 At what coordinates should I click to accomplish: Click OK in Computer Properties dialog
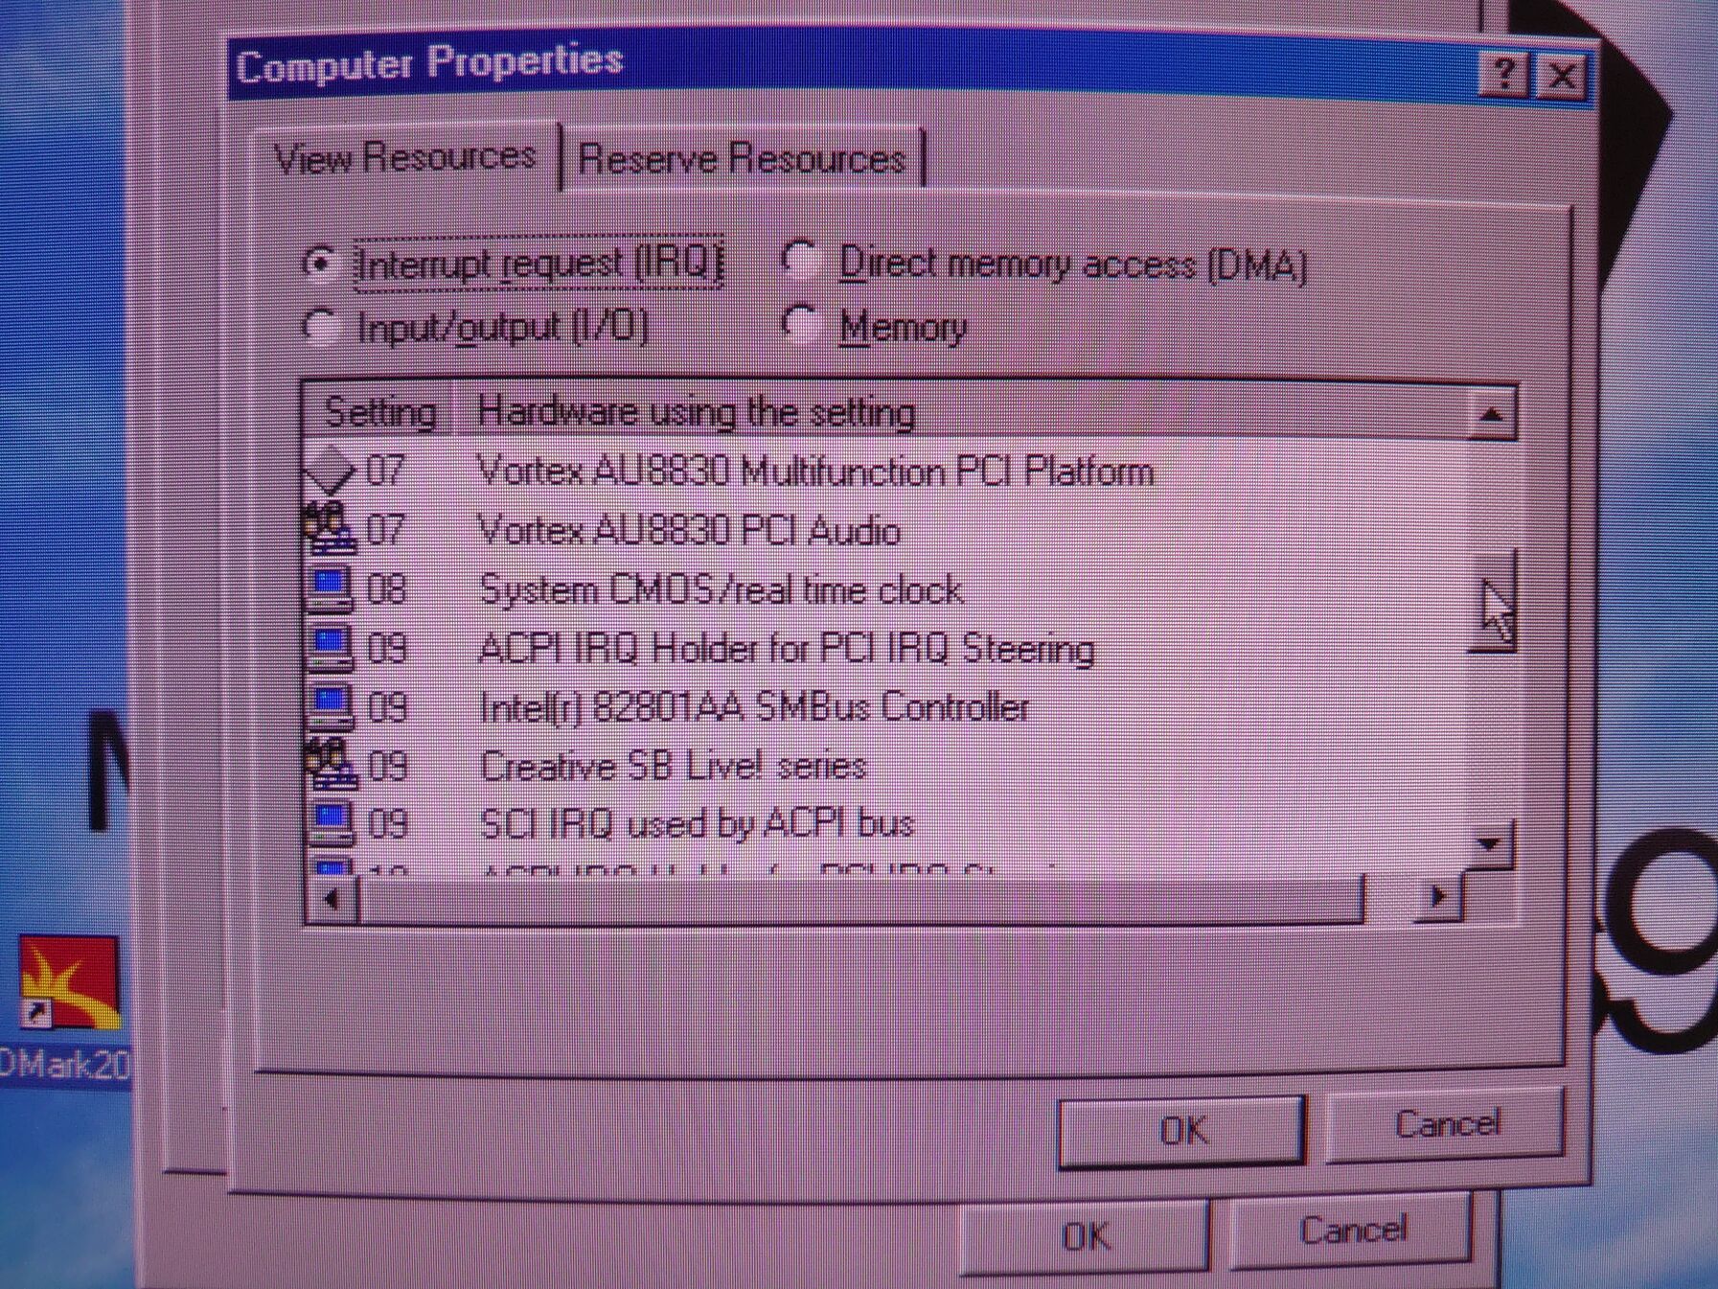(1182, 1131)
